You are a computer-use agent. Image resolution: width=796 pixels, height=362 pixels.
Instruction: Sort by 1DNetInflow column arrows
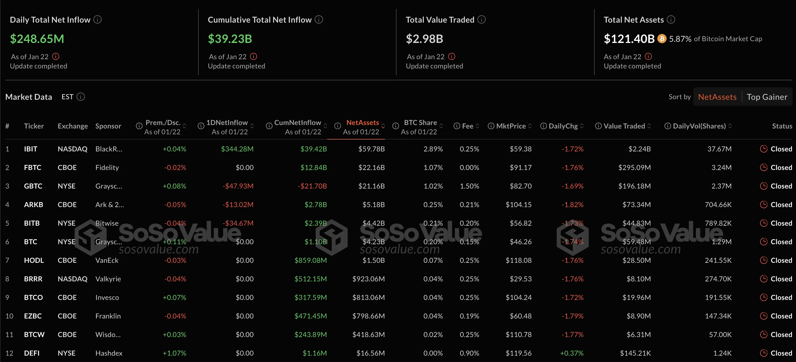[x=252, y=126]
